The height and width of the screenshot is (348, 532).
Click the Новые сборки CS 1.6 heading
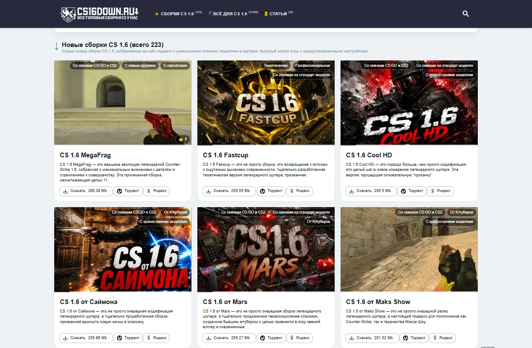click(x=113, y=45)
